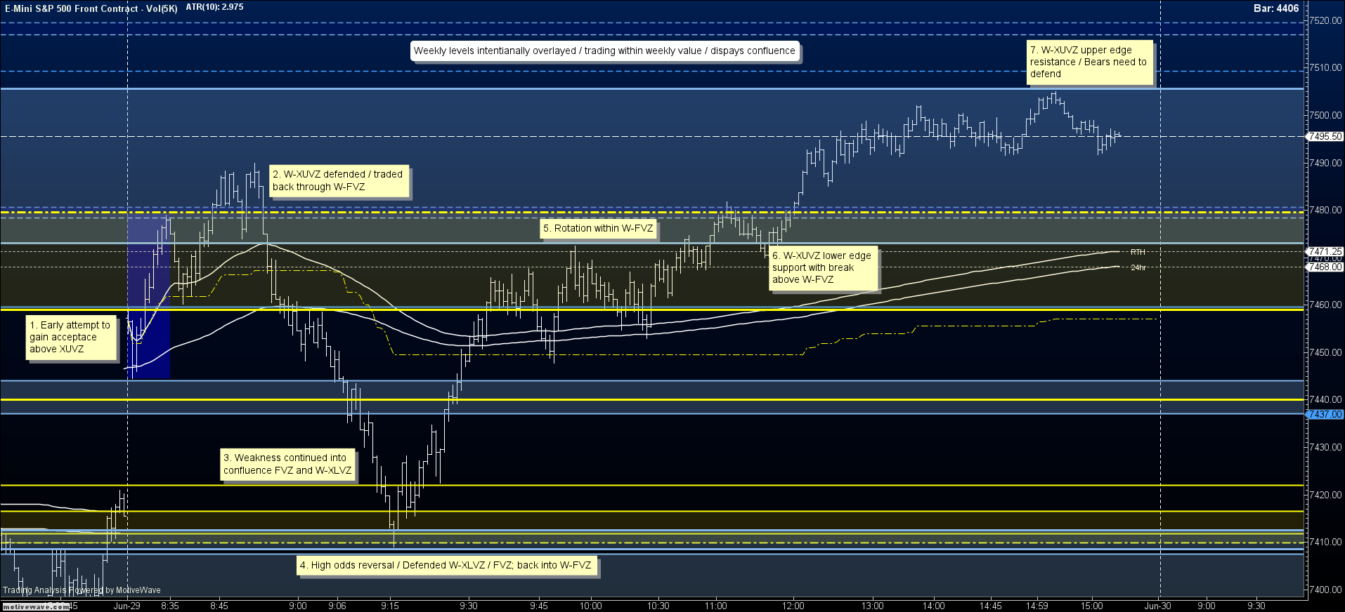Click the 9:45 time axis label

(x=539, y=606)
